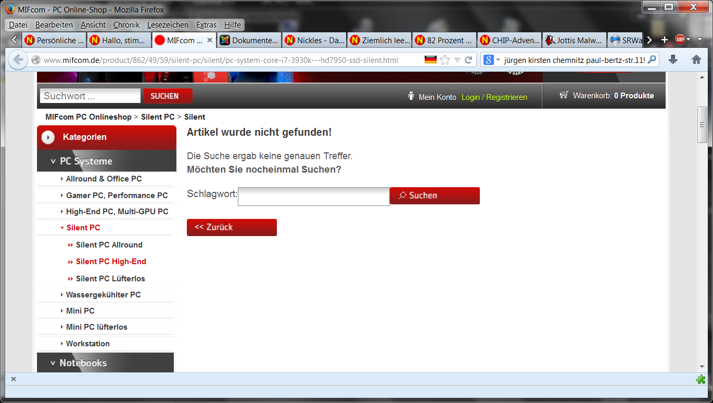Go to home page icon
This screenshot has height=403, width=713.
696,60
